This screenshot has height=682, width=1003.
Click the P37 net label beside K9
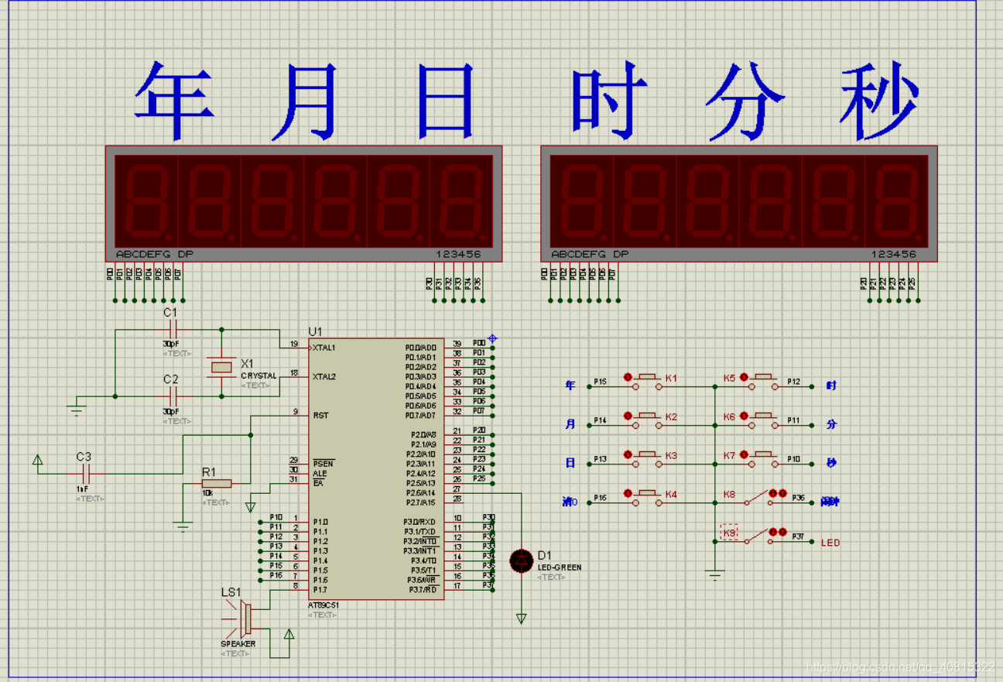(799, 536)
